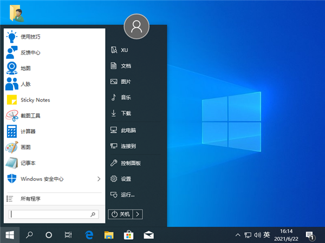Open 控制面板 control panel
Screen dimensions: 325x243
130,163
